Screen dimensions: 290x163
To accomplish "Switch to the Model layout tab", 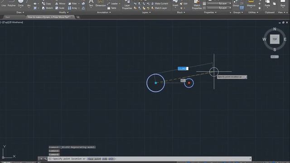I will 7,162.
